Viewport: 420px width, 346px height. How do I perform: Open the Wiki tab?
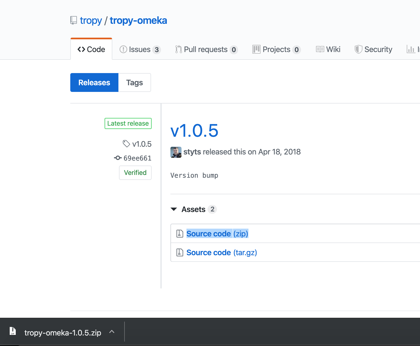[328, 50]
